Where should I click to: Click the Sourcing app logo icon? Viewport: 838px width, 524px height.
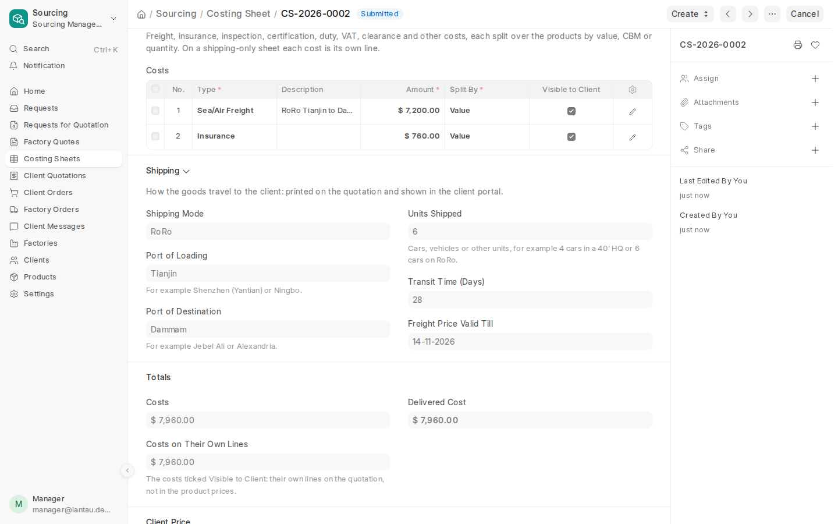tap(19, 19)
